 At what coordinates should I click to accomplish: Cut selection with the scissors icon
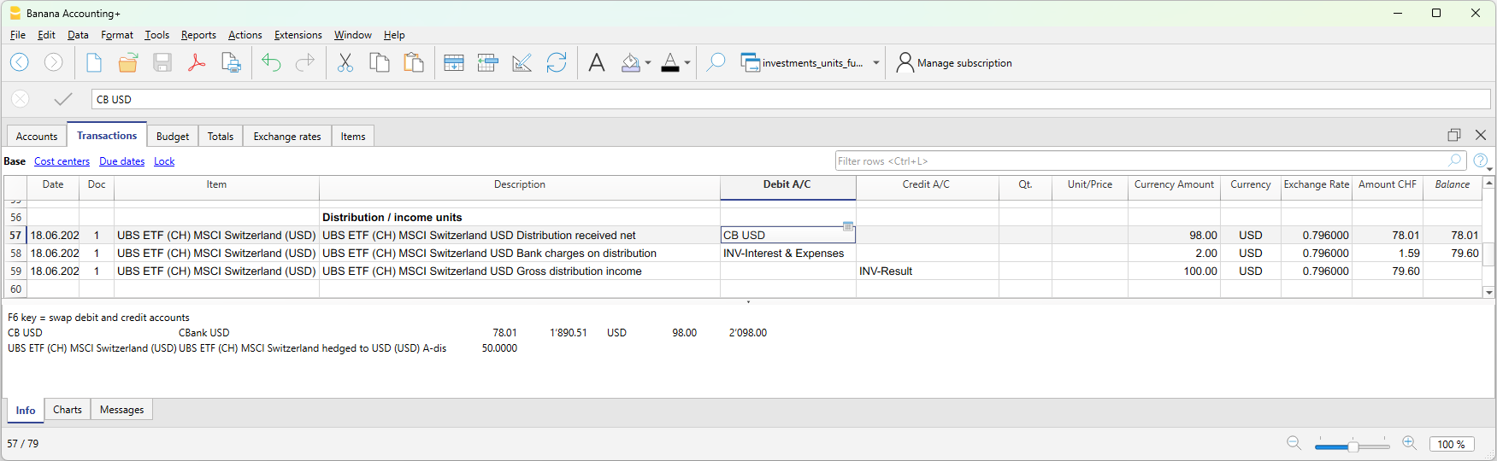point(345,62)
